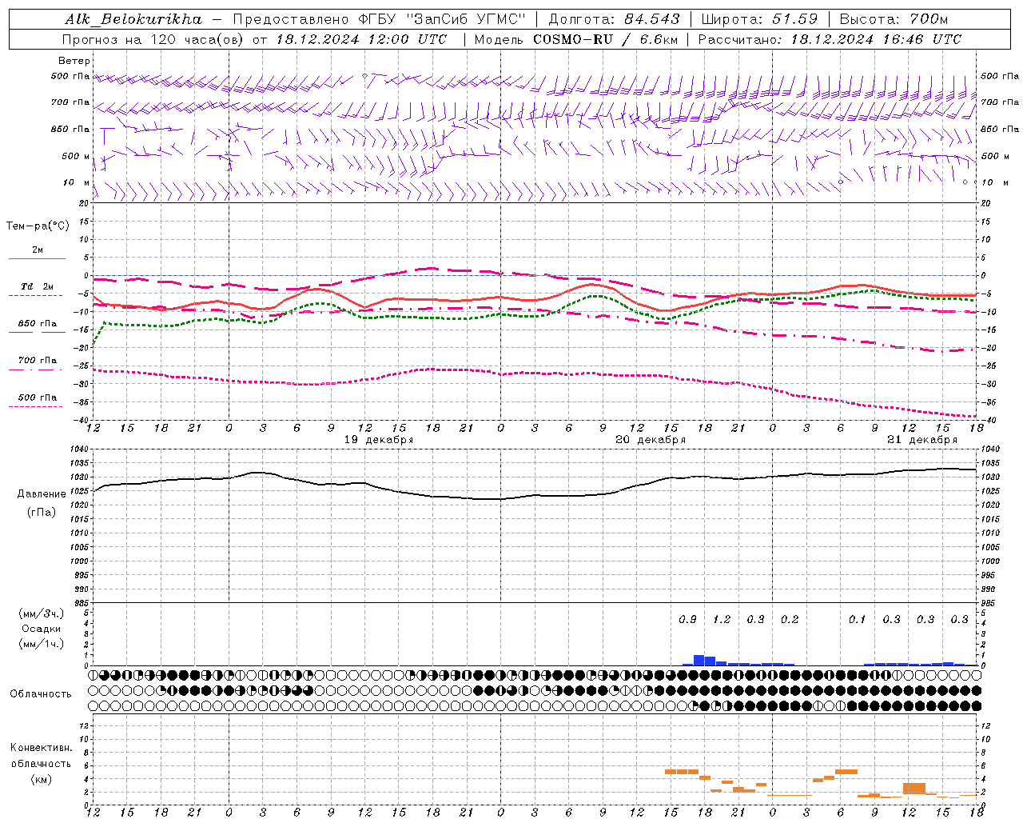Select the "(мм/3ч.)" precipitation unit label
The width and height of the screenshot is (1023, 819).
click(x=42, y=613)
